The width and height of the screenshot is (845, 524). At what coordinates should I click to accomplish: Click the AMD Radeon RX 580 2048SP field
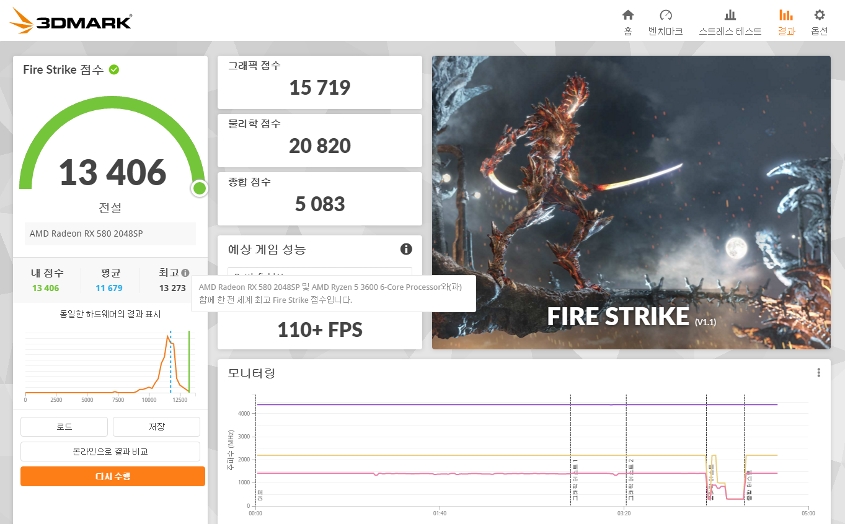click(x=110, y=234)
